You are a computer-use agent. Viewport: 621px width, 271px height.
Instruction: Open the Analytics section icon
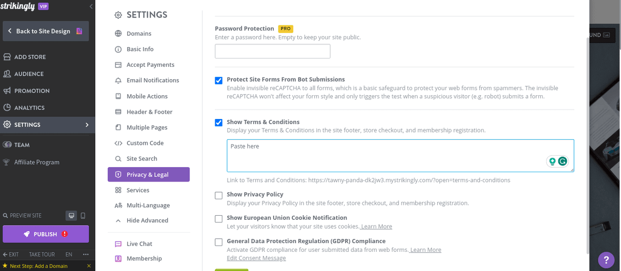click(7, 108)
